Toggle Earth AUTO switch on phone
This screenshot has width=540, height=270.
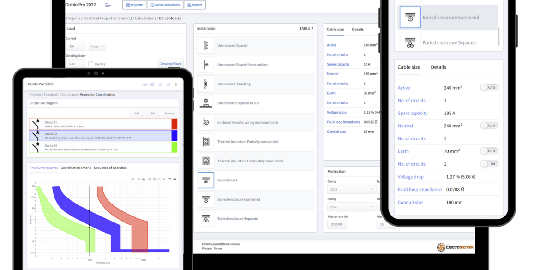tap(489, 151)
